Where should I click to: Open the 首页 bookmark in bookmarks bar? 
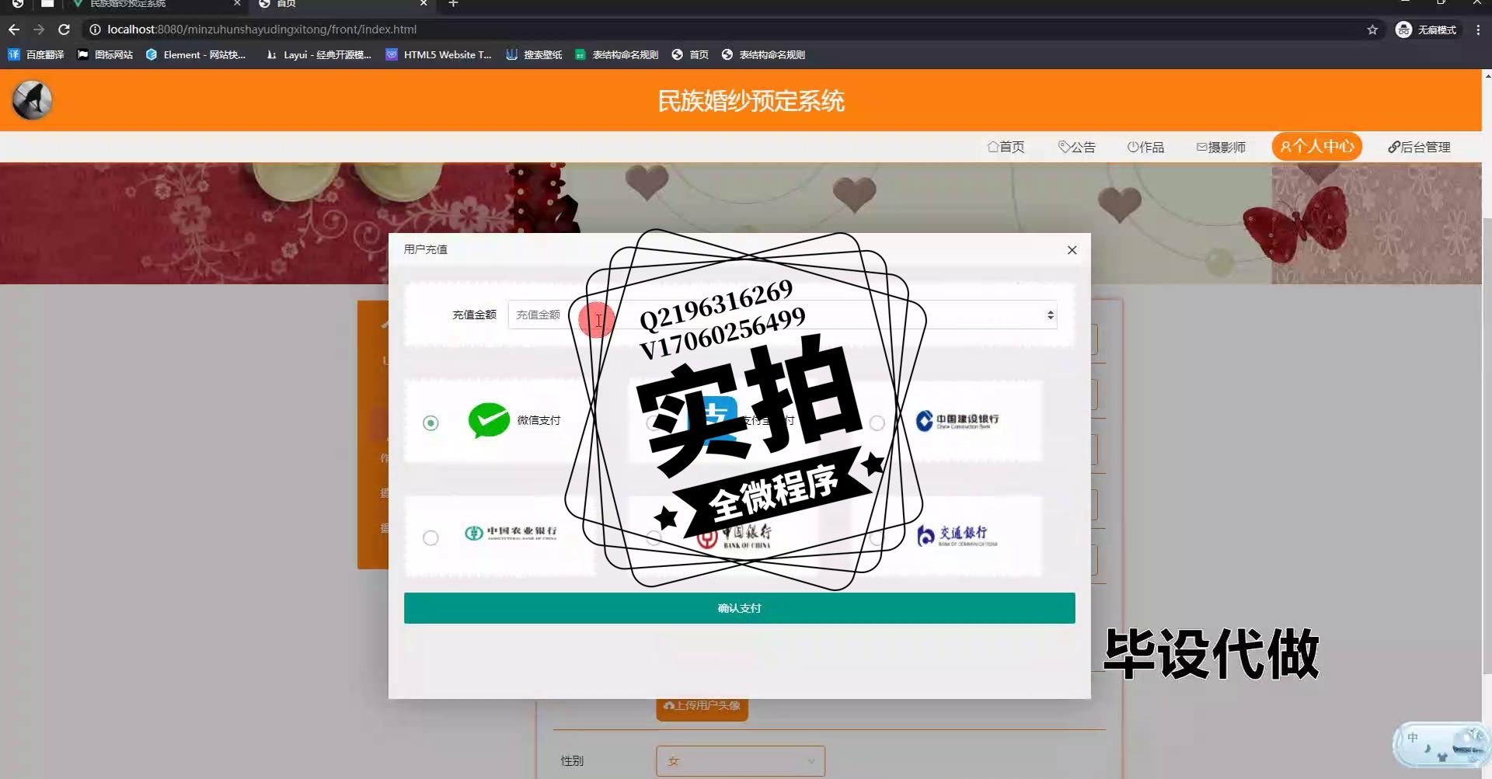click(x=690, y=54)
